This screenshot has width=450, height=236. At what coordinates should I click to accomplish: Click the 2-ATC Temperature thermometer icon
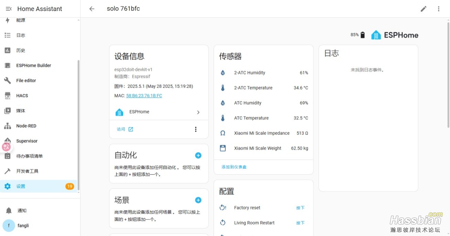pos(223,88)
